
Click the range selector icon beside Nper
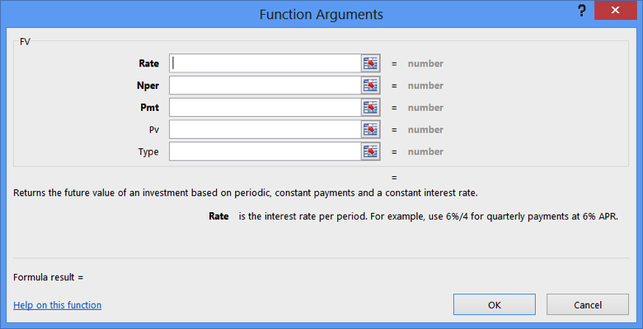[x=370, y=86]
